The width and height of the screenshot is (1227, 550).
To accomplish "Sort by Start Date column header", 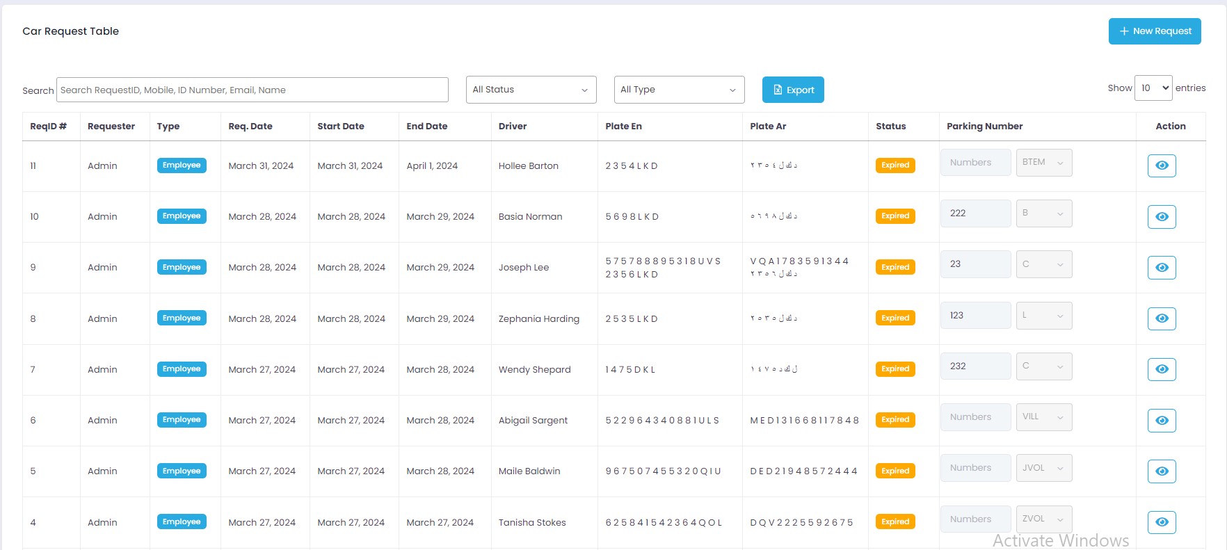I will click(341, 127).
